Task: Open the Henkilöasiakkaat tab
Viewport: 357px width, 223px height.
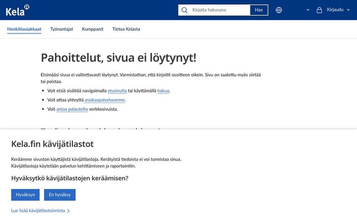Action: click(x=24, y=29)
